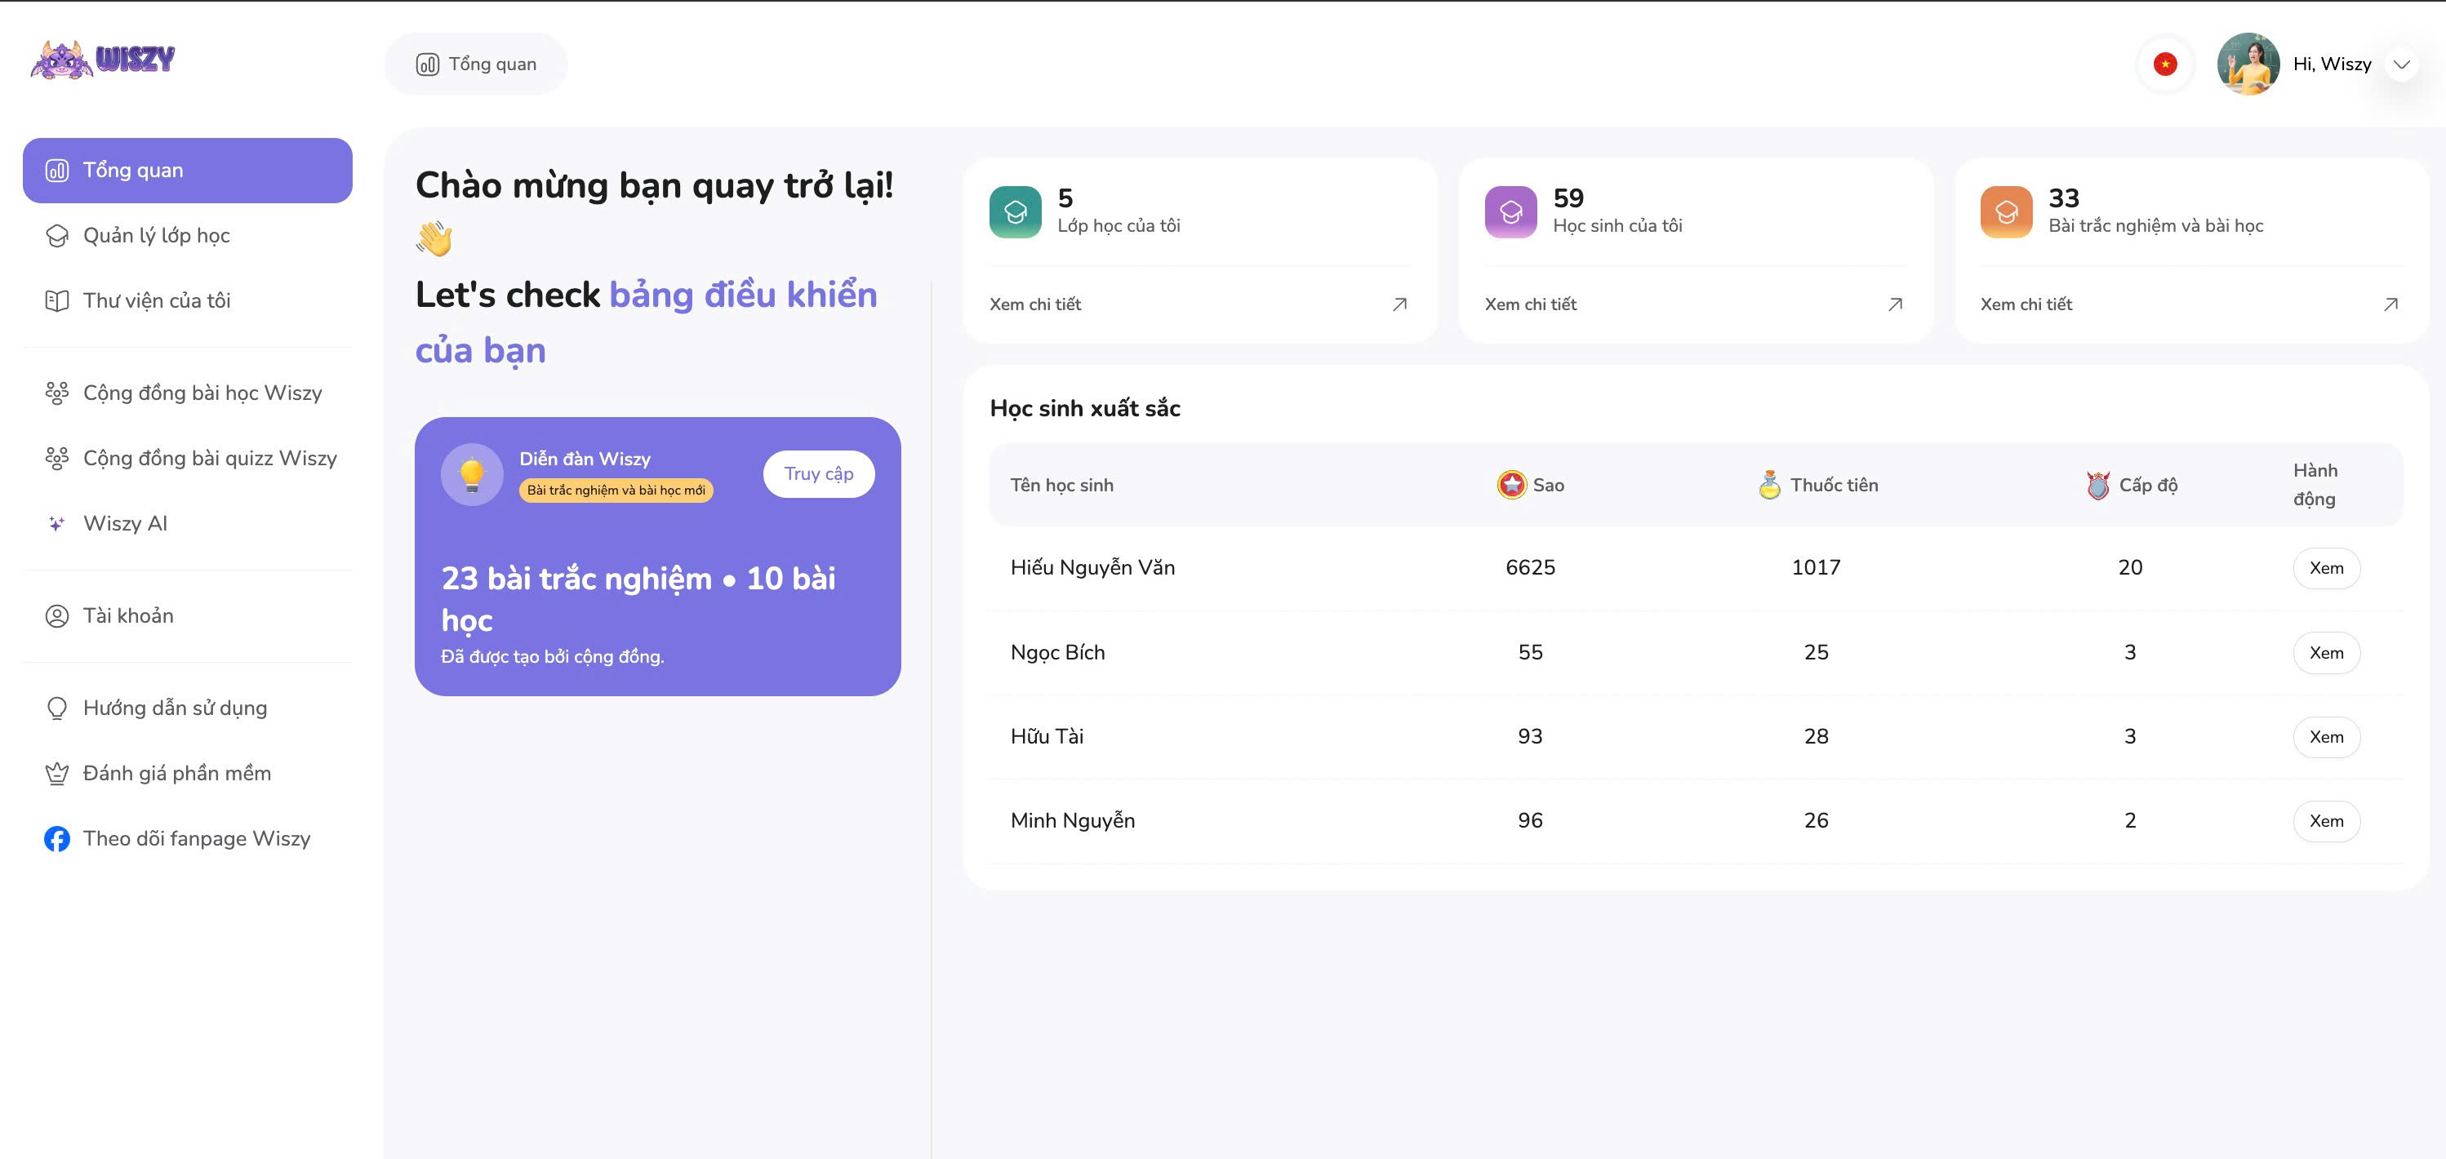Click the teacher profile avatar
This screenshot has height=1159, width=2446.
click(x=2248, y=64)
